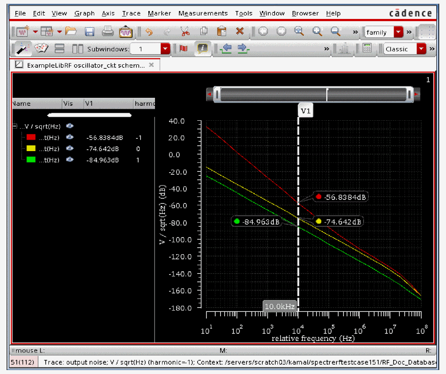Open the family plot type dropdown

[x=398, y=32]
